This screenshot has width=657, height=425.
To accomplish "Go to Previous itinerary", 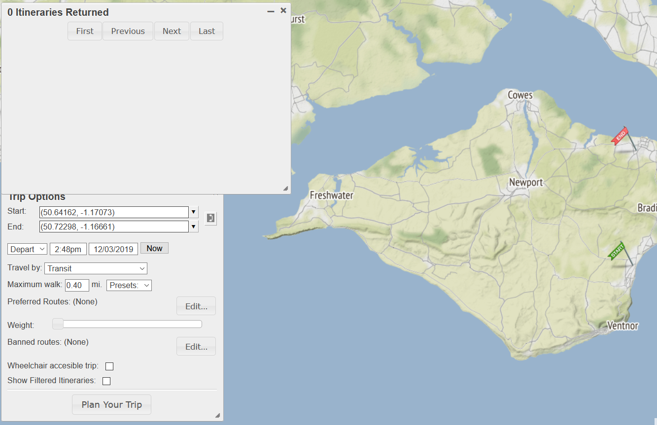I will (x=128, y=31).
